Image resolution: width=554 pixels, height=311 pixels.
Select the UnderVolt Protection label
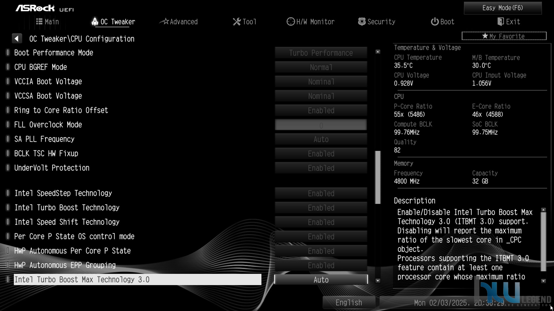52,168
